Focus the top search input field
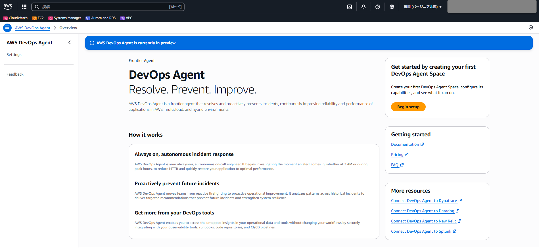 point(108,7)
